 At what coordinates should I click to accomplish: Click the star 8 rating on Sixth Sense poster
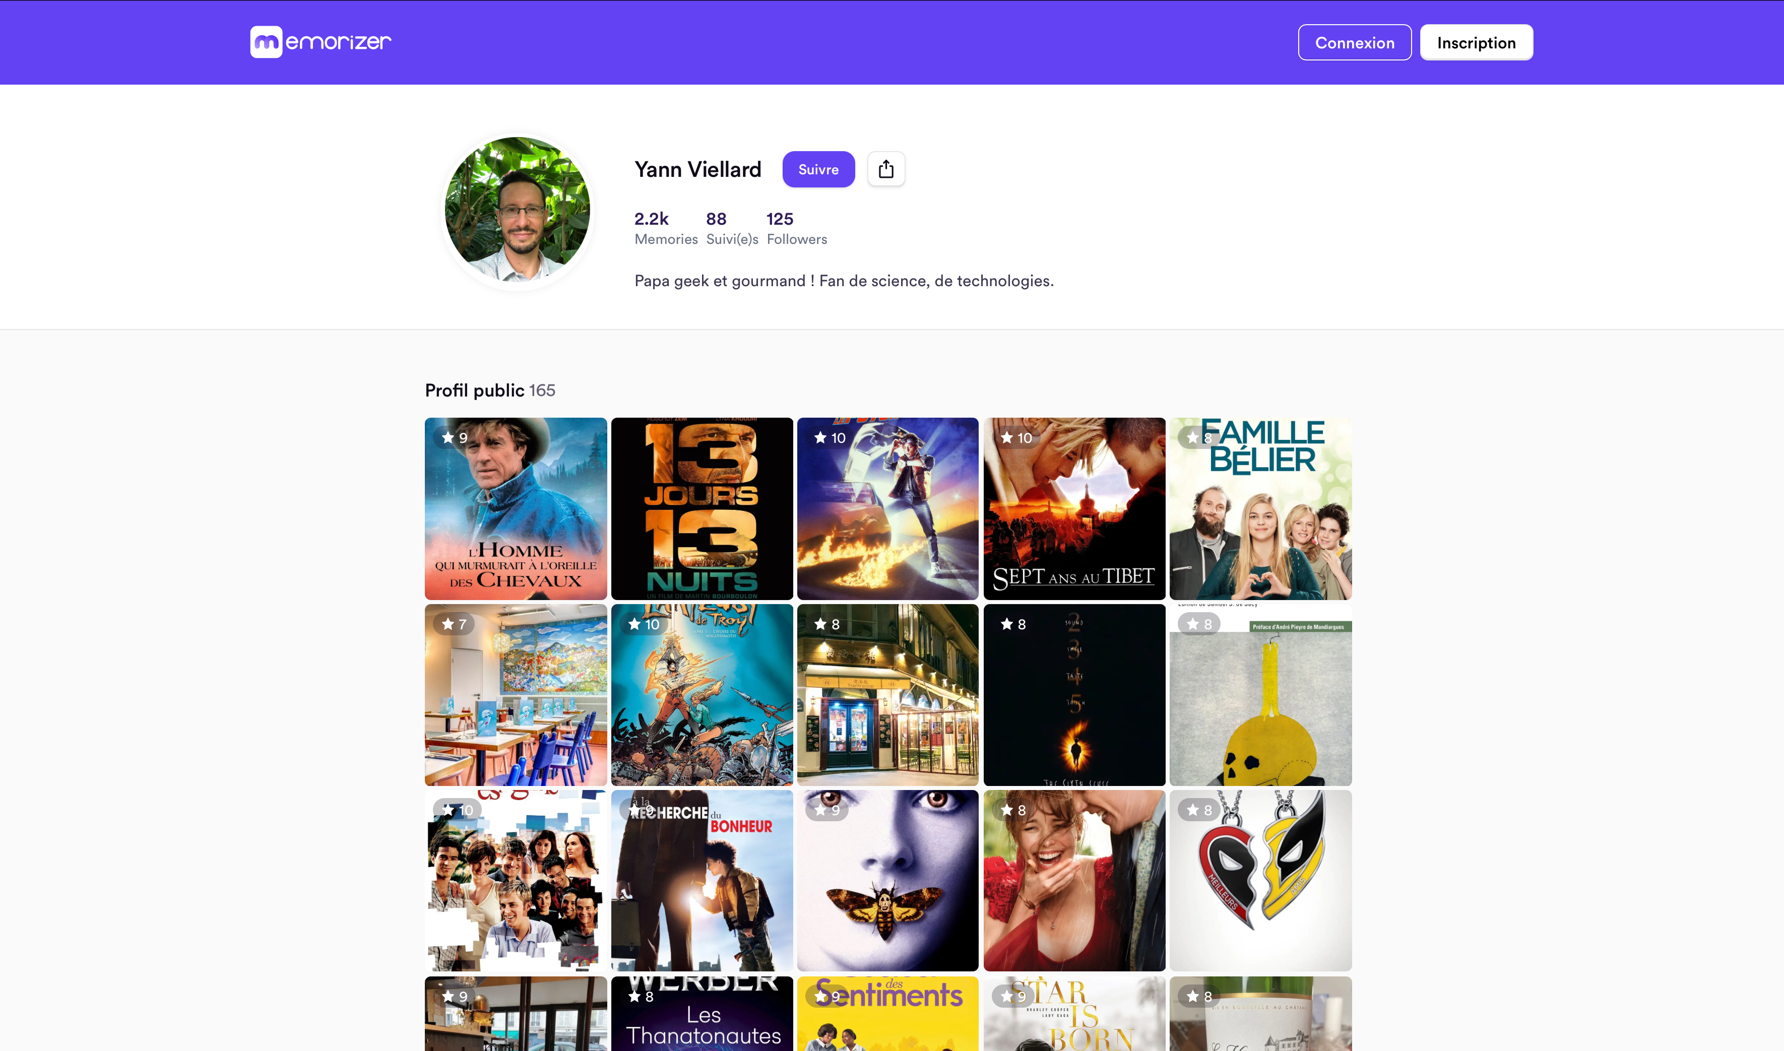click(x=1013, y=624)
